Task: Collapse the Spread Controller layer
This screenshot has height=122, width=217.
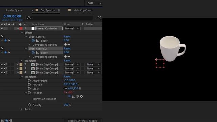Action: point(18,28)
